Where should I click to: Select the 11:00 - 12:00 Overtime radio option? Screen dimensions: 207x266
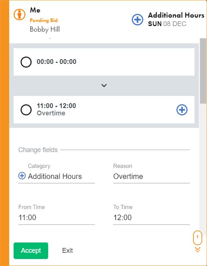click(x=26, y=110)
